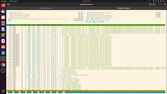The image size is (167, 94).
Task: Switch to the left chris@chris-ideapad tab
Action: [x=46, y=8]
